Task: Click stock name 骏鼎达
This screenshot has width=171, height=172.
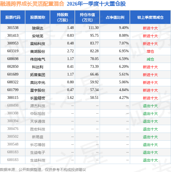Action: pos(38,28)
